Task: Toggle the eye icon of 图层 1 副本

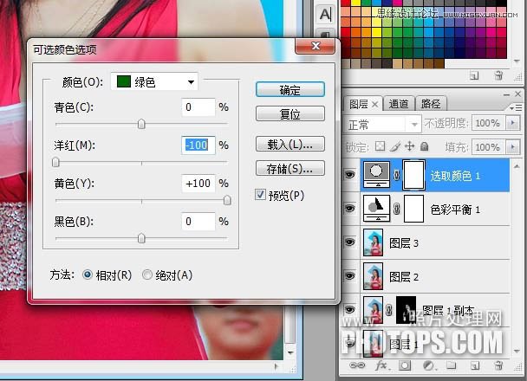Action: (x=349, y=309)
